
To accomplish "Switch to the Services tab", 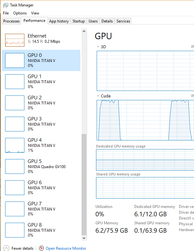I will coord(123,21).
